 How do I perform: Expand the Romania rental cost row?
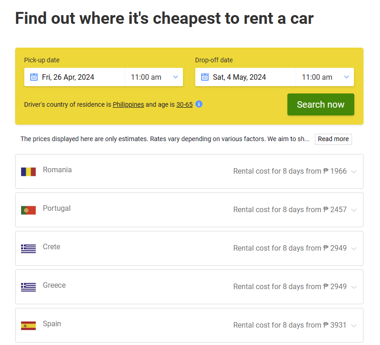point(353,171)
